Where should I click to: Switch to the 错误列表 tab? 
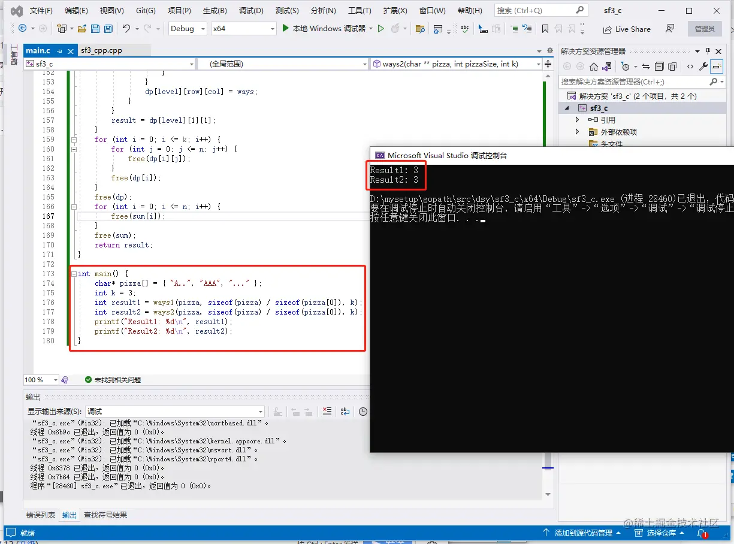[41, 515]
